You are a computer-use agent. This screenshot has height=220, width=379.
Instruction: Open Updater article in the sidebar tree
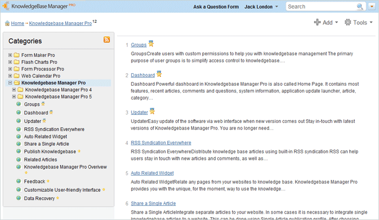click(32, 121)
